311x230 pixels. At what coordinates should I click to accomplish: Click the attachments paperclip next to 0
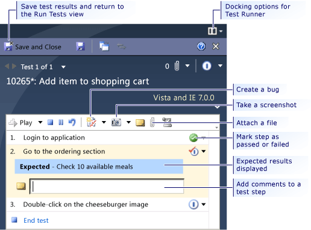(177, 66)
